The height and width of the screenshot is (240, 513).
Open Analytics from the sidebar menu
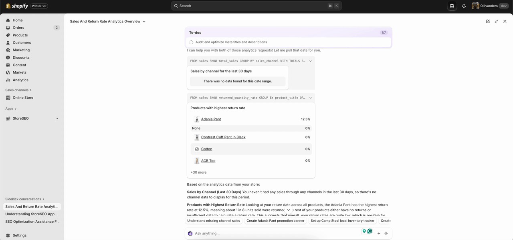pyautogui.click(x=20, y=80)
